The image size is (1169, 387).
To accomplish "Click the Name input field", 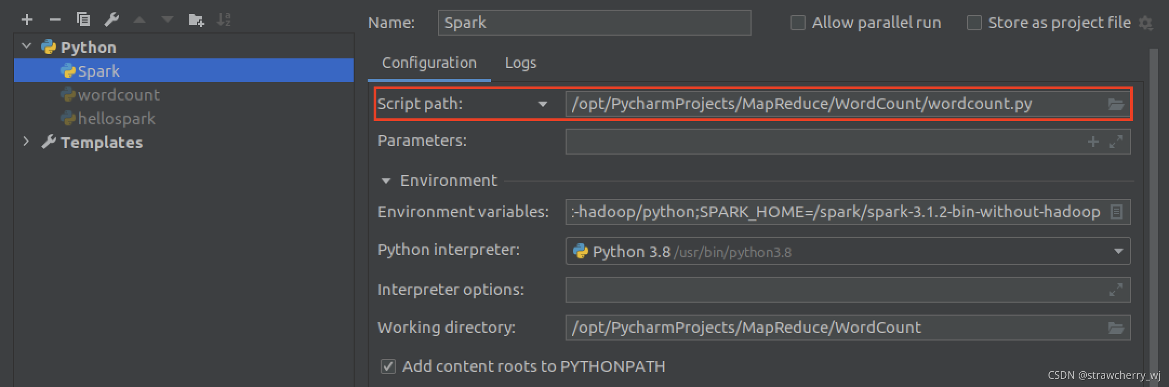I will tap(594, 23).
